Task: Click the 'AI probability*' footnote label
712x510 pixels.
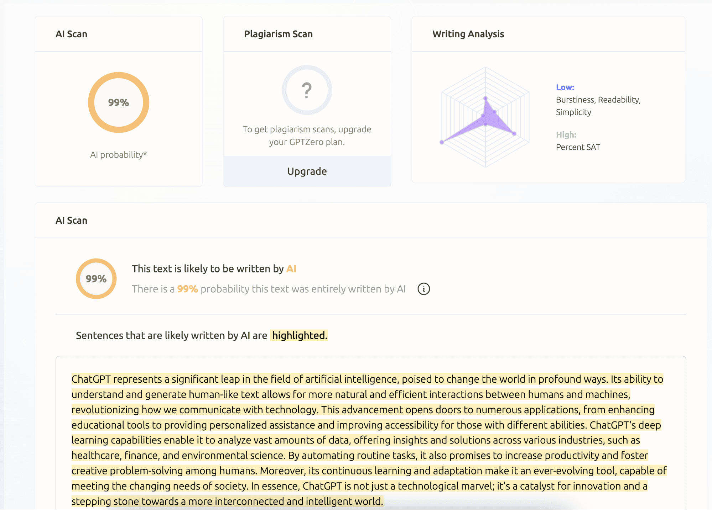Action: coord(118,155)
